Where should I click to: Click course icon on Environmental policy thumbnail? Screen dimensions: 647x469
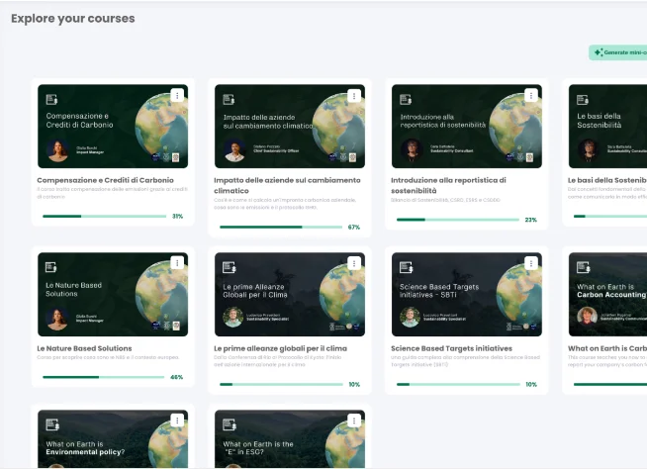tap(52, 424)
